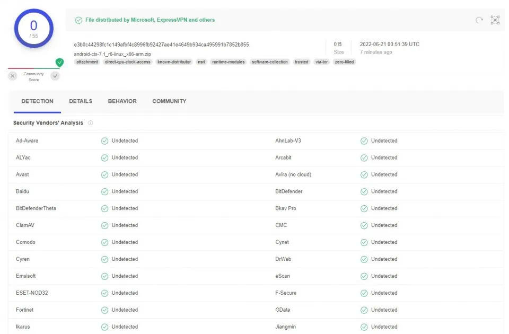509x334 pixels.
Task: Click the Ad-Aware undetected check icon
Action: (104, 141)
